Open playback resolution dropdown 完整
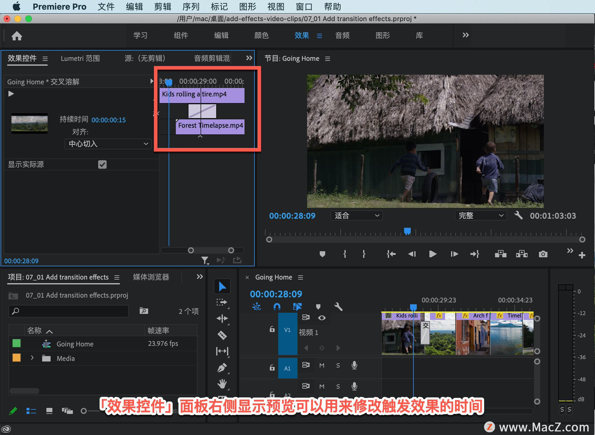The height and width of the screenshot is (435, 595). coord(481,215)
